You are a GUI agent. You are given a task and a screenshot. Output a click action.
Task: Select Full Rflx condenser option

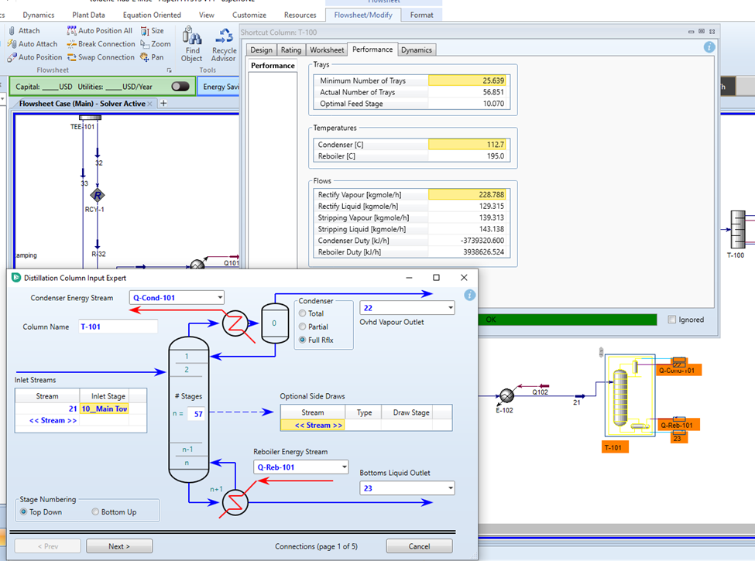[302, 340]
